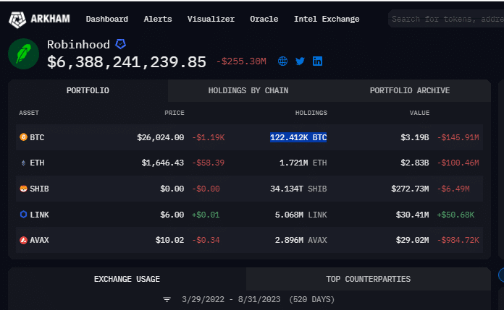Screen dimensions: 504x310
Task: Click ETH price change -$58.39
Action: click(209, 163)
